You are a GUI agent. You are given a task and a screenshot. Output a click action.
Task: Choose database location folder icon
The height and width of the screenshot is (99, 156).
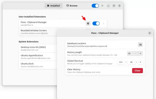pyautogui.click(x=140, y=45)
